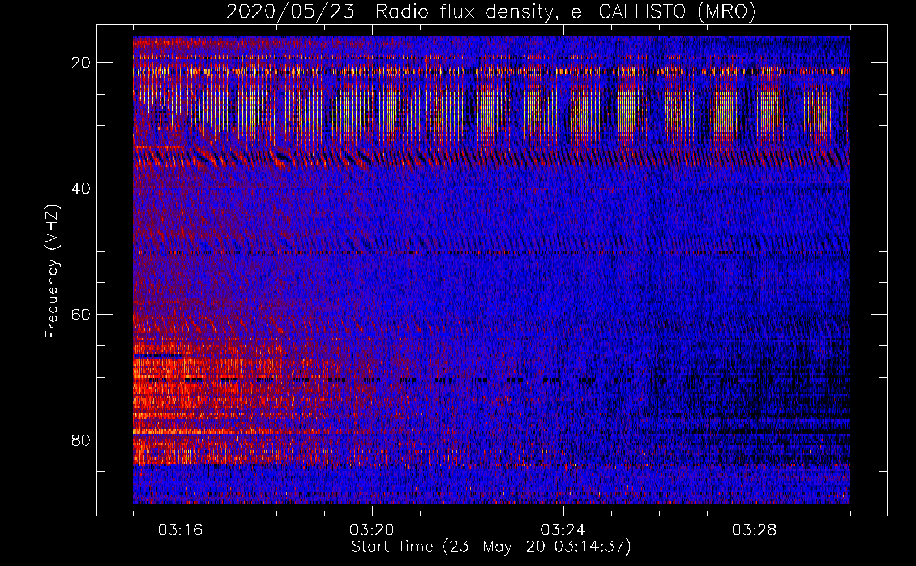Click the 20 frequency tick label

click(x=82, y=63)
